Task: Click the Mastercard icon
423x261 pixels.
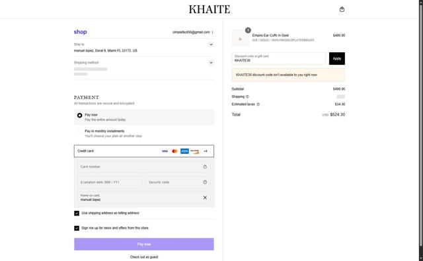Action: [174, 151]
